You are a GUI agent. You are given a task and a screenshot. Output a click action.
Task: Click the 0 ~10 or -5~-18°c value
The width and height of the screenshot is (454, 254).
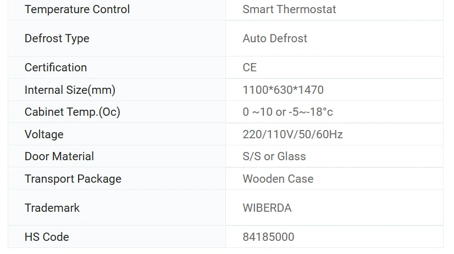(x=287, y=112)
